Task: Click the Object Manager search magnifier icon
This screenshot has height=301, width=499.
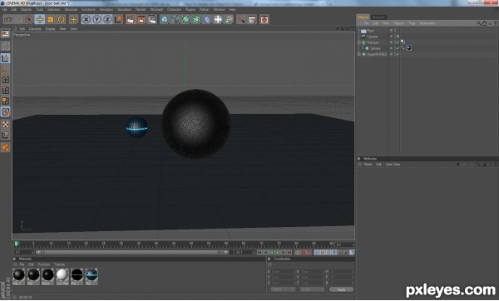Action: (x=479, y=23)
